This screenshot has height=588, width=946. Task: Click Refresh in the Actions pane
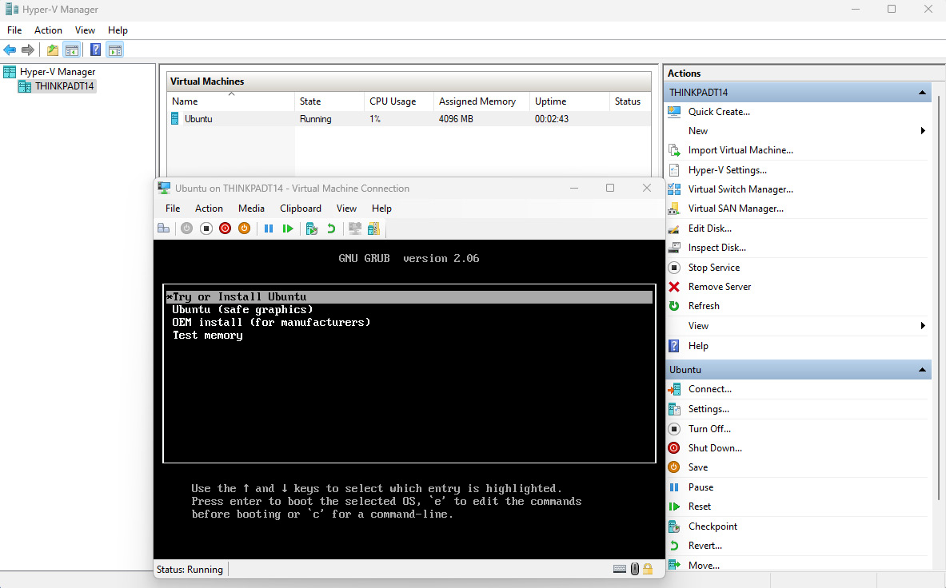click(x=704, y=306)
